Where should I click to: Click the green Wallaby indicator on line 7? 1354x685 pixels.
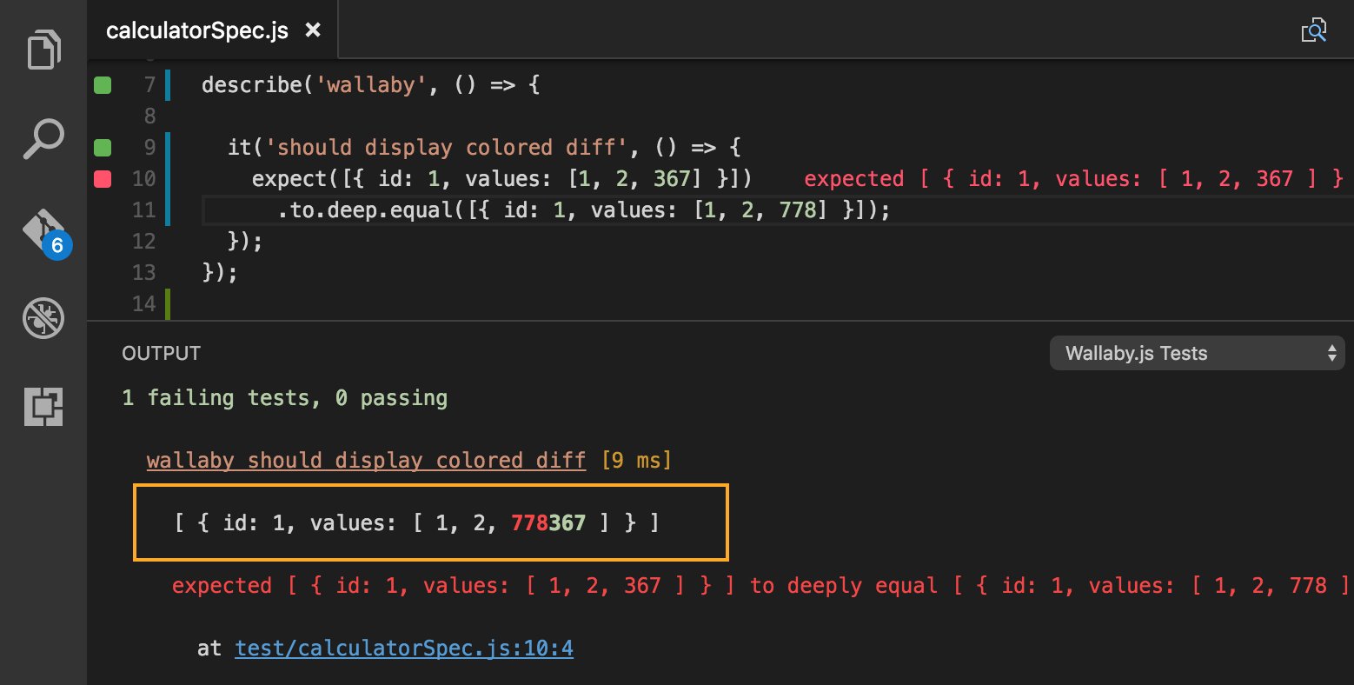click(103, 85)
